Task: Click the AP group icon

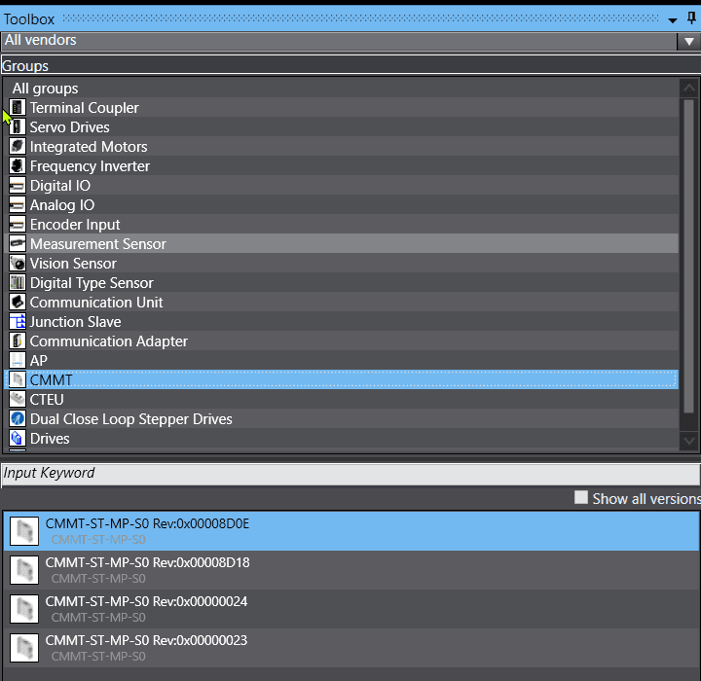Action: pos(18,360)
